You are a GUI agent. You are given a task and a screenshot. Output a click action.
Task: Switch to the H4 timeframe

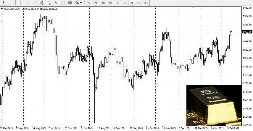124,3
